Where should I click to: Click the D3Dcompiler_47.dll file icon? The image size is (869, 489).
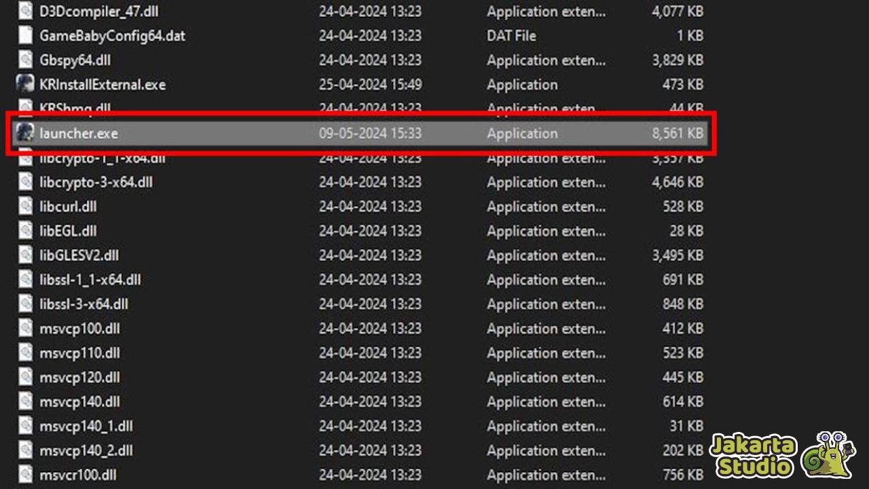pos(25,11)
